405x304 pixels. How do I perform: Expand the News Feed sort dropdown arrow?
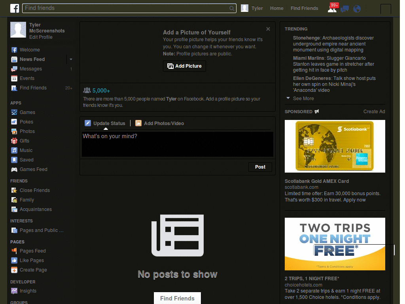tap(71, 59)
